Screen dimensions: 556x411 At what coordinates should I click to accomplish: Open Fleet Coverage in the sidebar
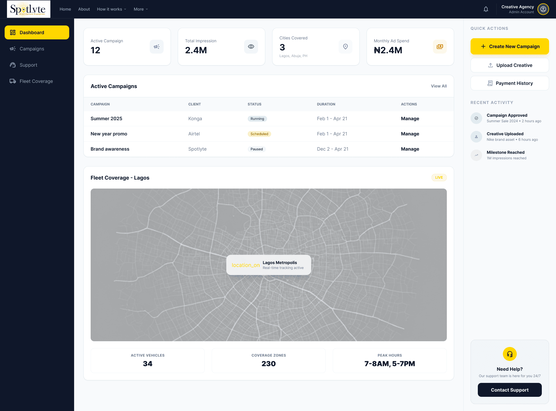coord(37,81)
